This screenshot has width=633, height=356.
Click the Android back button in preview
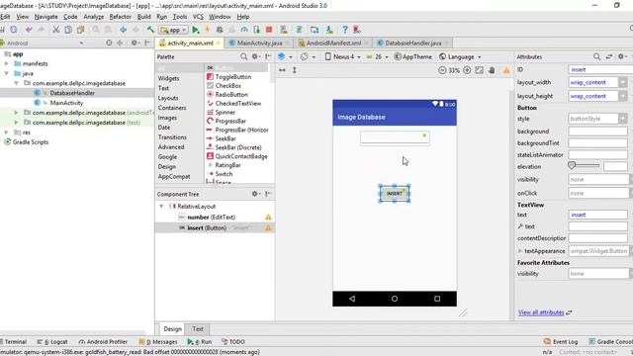coord(352,299)
